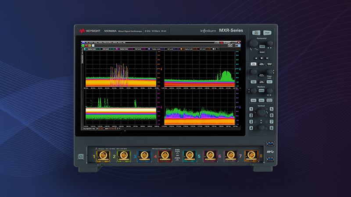Screen dimensions: 351x197
Task: Tap the teal channel 5 BNC input
Action: point(190,156)
